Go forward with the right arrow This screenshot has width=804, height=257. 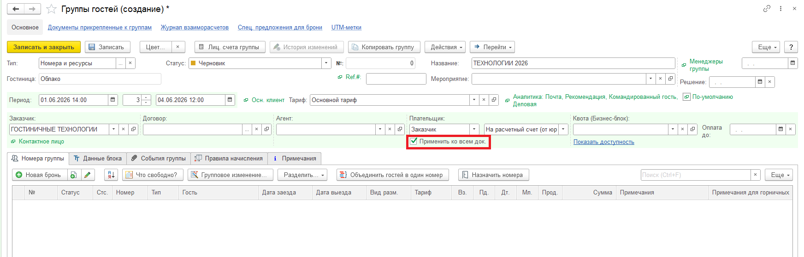pos(32,9)
